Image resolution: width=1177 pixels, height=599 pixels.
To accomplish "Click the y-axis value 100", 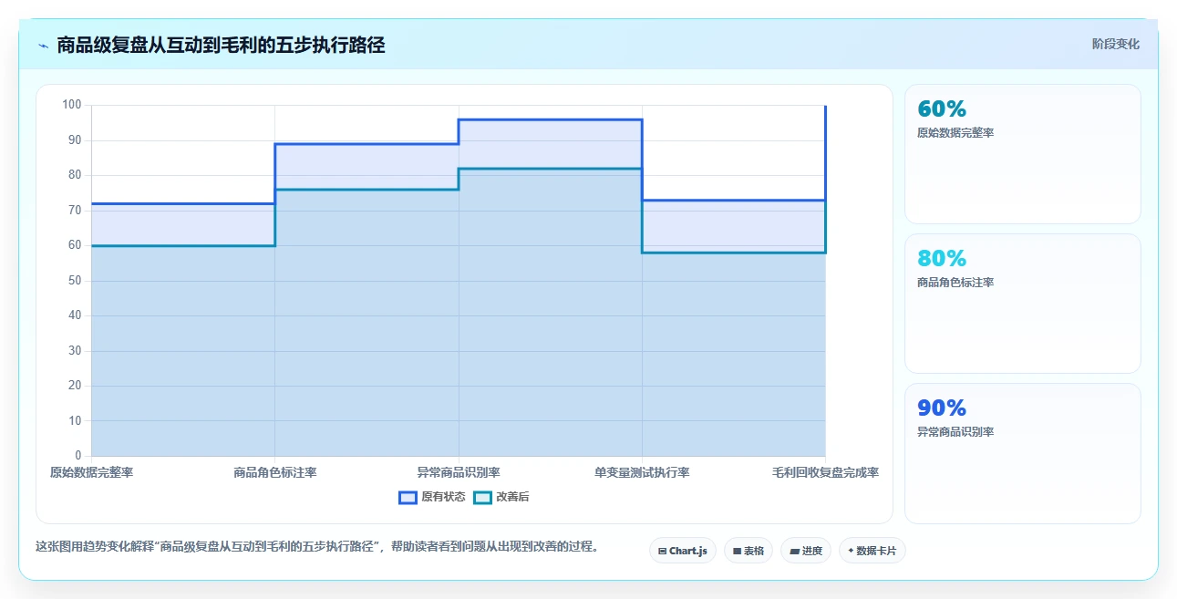I will pos(72,105).
